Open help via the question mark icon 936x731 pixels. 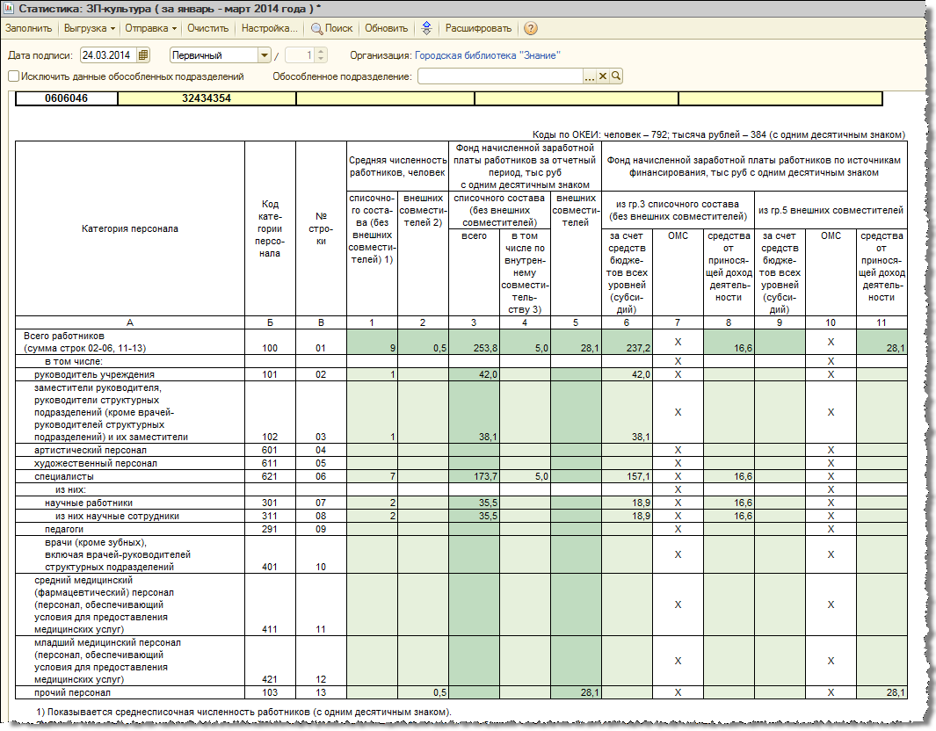point(531,28)
